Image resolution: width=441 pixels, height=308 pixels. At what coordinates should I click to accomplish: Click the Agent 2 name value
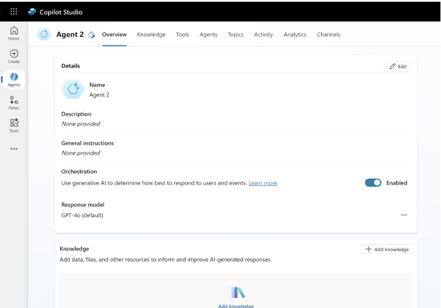click(x=100, y=95)
